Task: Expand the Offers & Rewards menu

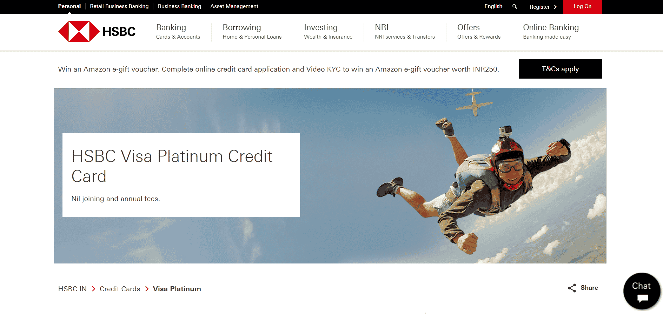Action: point(479,32)
